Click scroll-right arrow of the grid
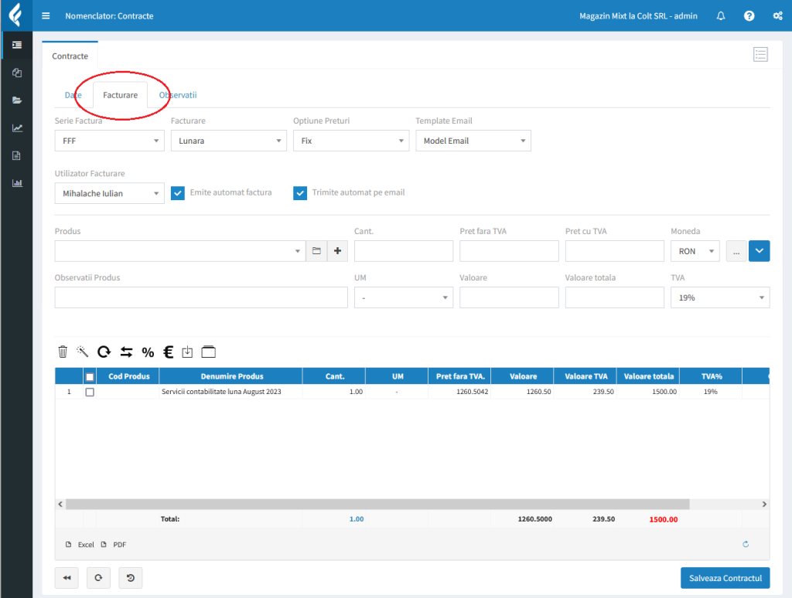This screenshot has width=792, height=598. pos(764,505)
